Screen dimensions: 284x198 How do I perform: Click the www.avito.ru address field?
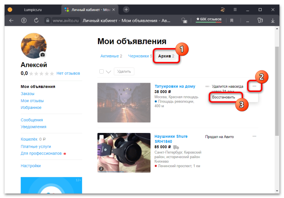click(66, 21)
